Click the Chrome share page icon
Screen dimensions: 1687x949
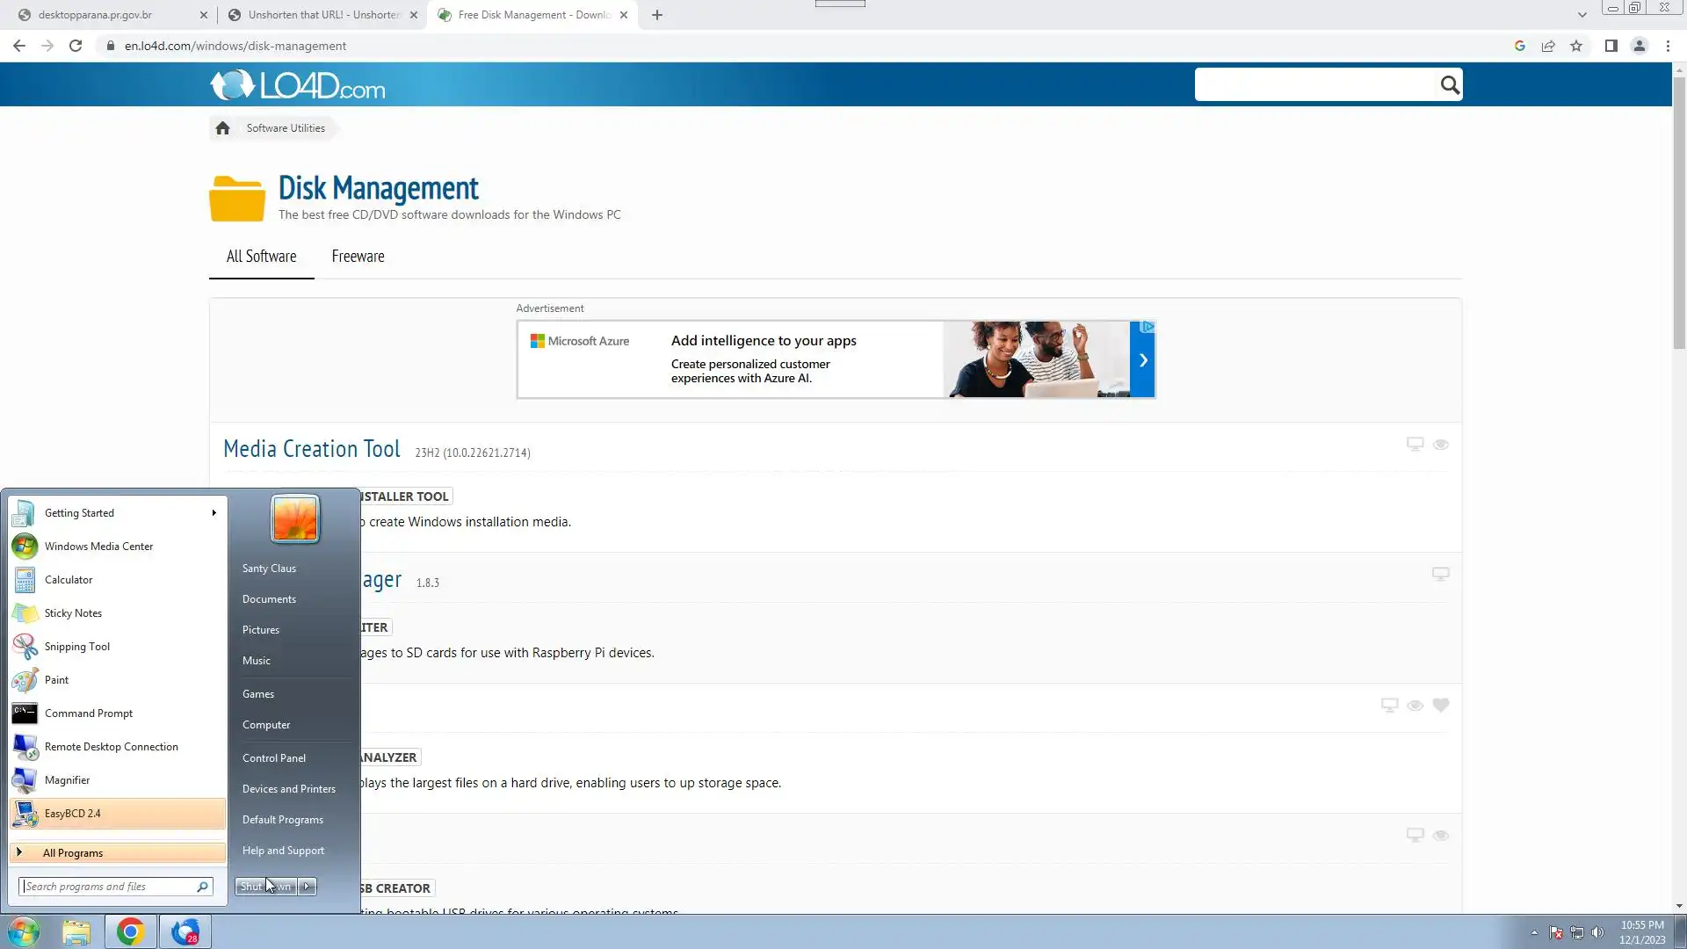pos(1548,47)
